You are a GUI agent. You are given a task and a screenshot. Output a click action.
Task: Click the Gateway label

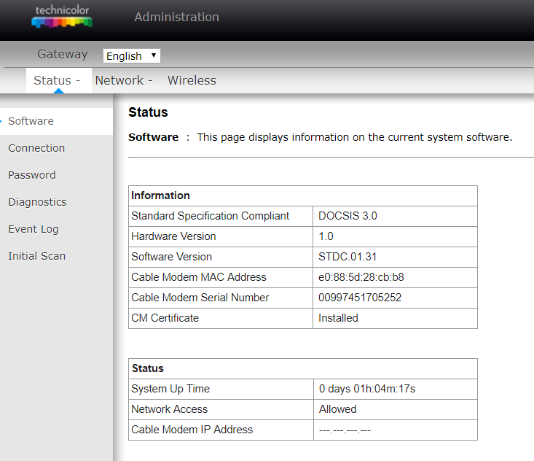[x=63, y=54]
